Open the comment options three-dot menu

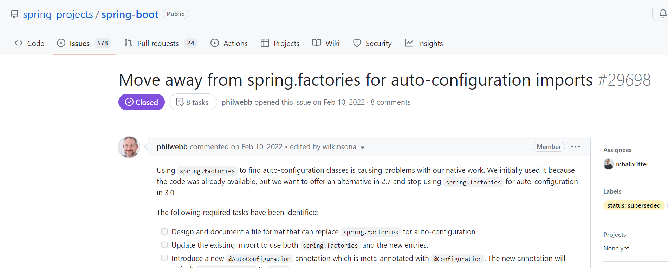pyautogui.click(x=575, y=147)
